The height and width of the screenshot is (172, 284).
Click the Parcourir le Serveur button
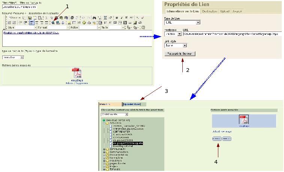[x=180, y=54]
